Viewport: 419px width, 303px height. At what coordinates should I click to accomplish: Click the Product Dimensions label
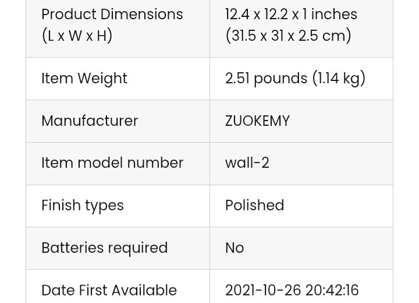coord(112,15)
